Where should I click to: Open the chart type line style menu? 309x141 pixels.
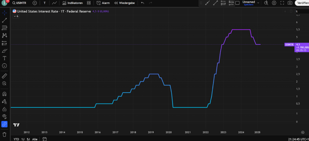pos(54,3)
